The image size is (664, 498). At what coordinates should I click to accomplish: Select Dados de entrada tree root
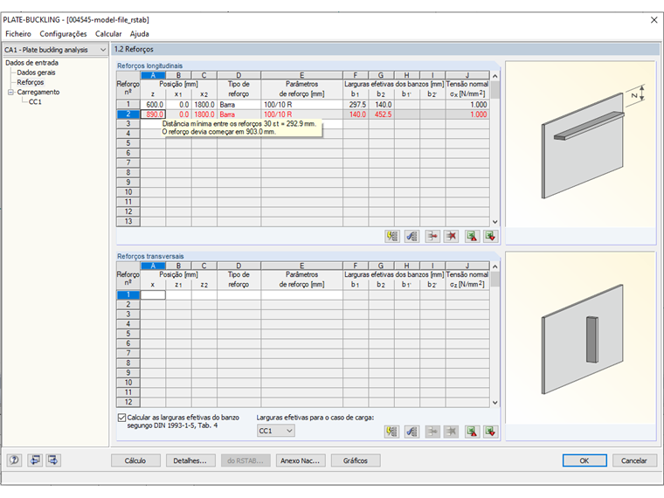(x=31, y=63)
